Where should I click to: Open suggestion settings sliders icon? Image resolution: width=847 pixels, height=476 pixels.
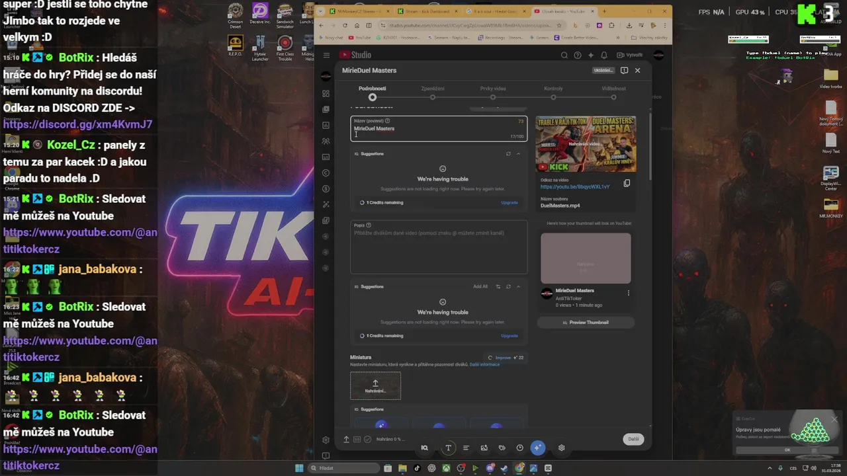pyautogui.click(x=498, y=286)
